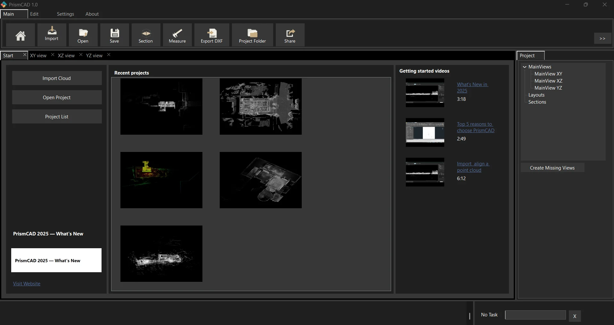Click the Recent projects heading
614x325 pixels.
(x=132, y=73)
